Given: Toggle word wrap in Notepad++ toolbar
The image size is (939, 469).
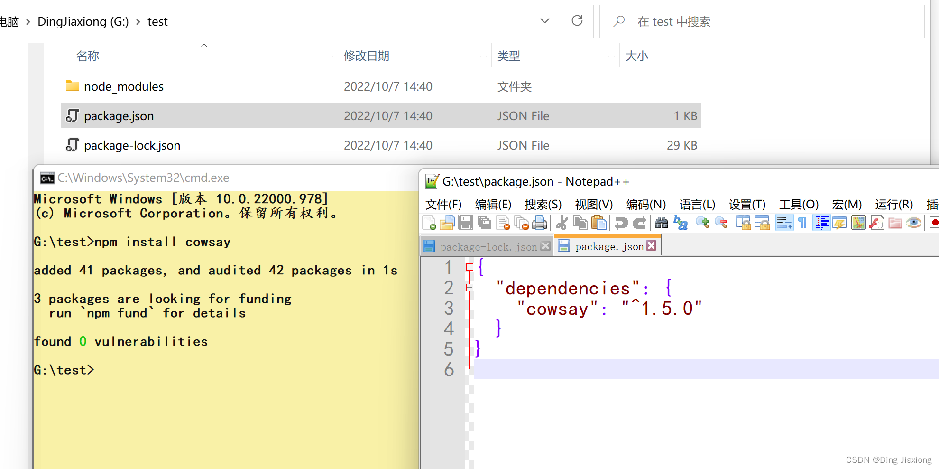Looking at the screenshot, I should click(784, 223).
